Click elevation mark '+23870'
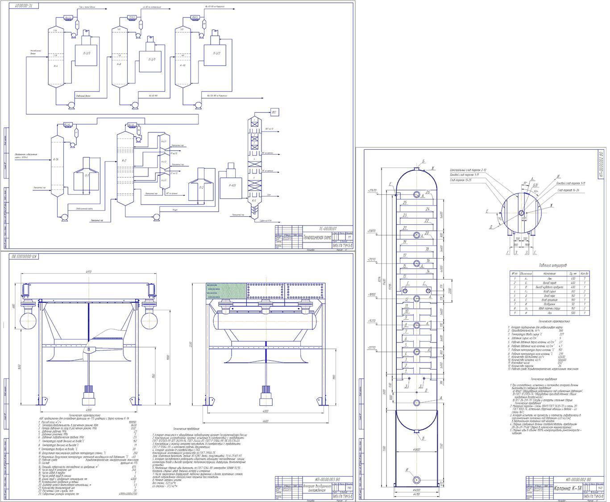 click(371, 231)
